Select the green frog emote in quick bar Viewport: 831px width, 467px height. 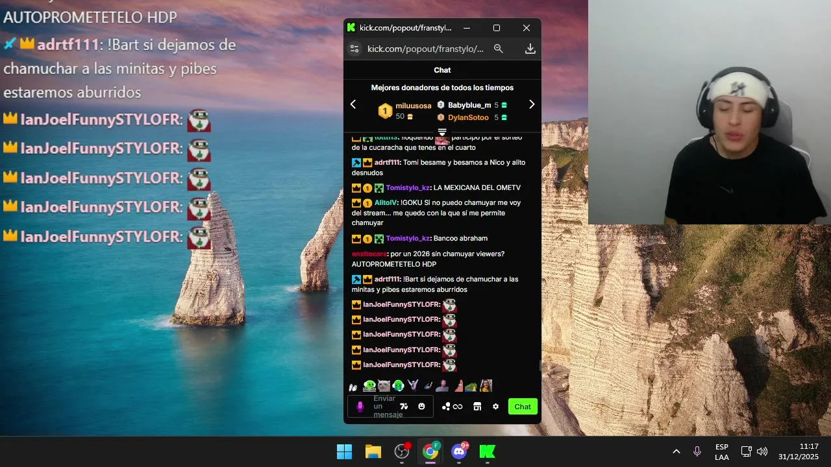(471, 387)
